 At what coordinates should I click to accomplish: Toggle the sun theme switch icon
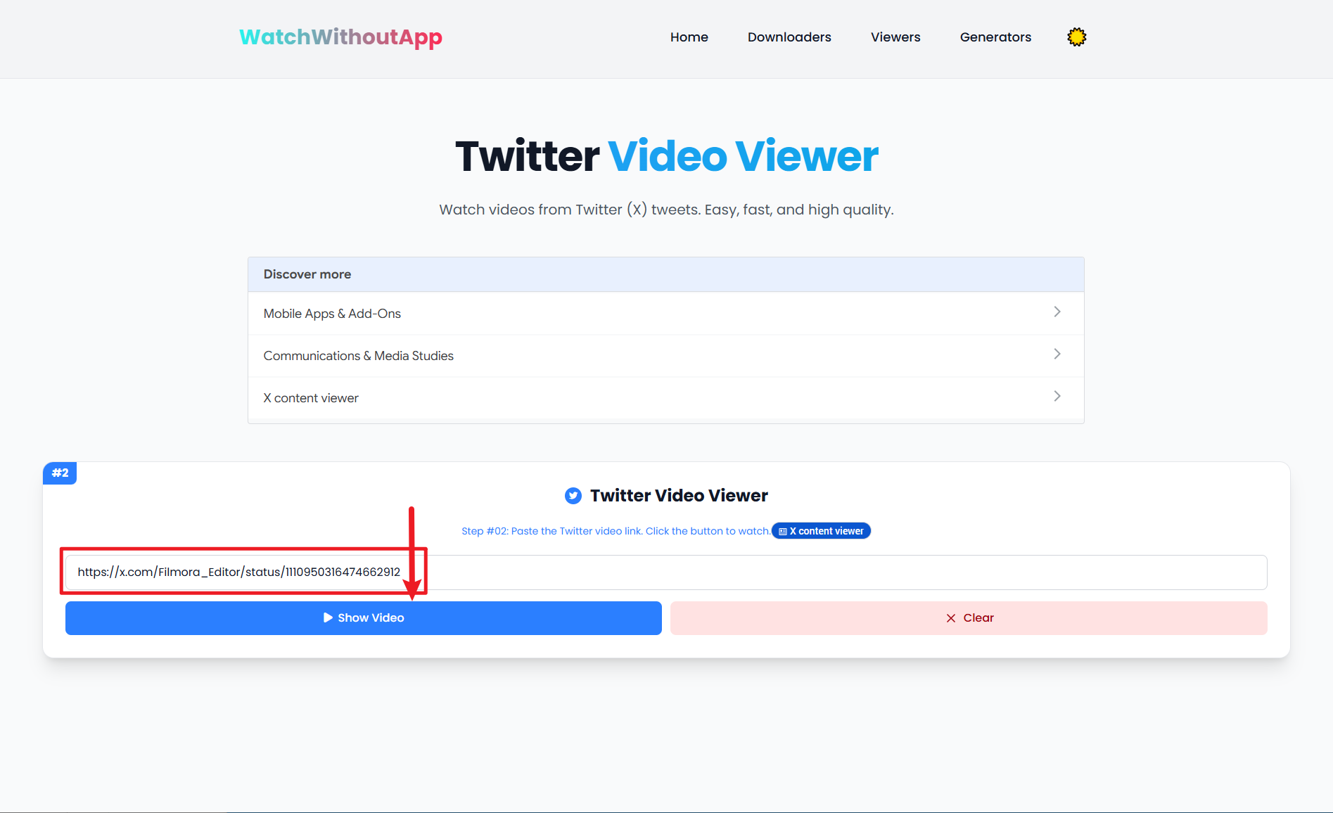[x=1076, y=37]
